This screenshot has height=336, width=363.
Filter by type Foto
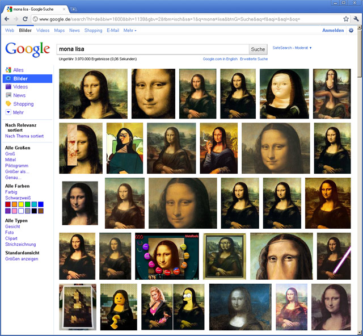(x=10, y=232)
